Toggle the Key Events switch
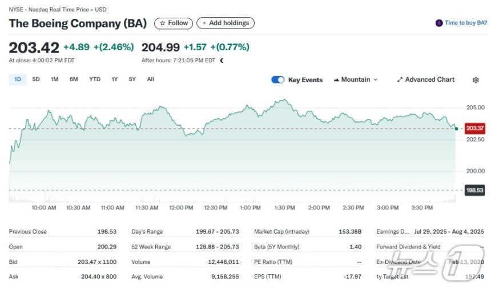Viewport: 491px width, 288px height. pyautogui.click(x=278, y=80)
